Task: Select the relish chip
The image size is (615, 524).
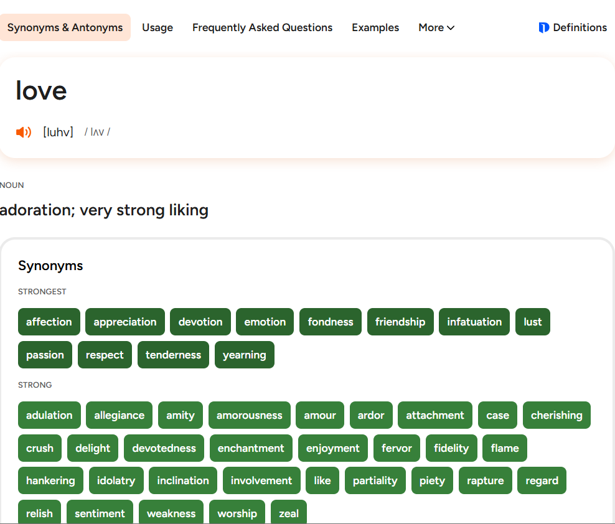Action: 39,512
